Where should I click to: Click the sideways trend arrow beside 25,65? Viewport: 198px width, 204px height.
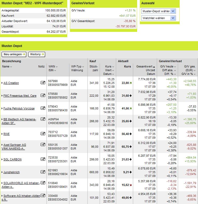(x=130, y=121)
